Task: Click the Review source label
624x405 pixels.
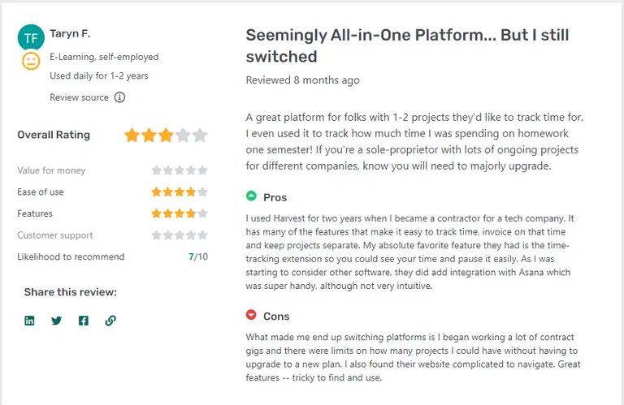Action: pos(79,97)
